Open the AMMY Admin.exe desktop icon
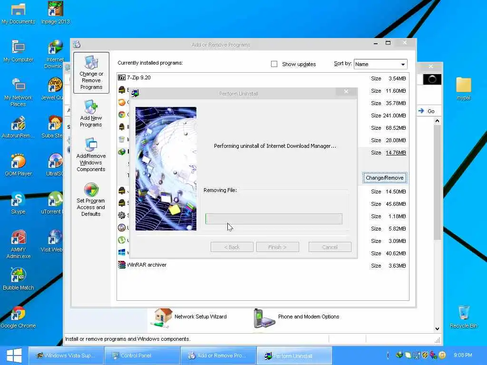This screenshot has width=487, height=365. coord(18,245)
